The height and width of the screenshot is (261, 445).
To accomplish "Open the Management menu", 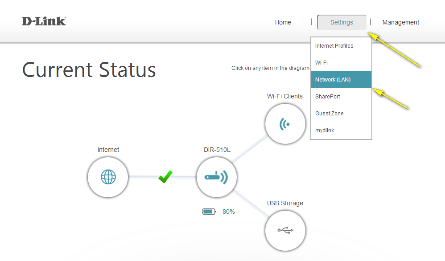I will coord(400,22).
